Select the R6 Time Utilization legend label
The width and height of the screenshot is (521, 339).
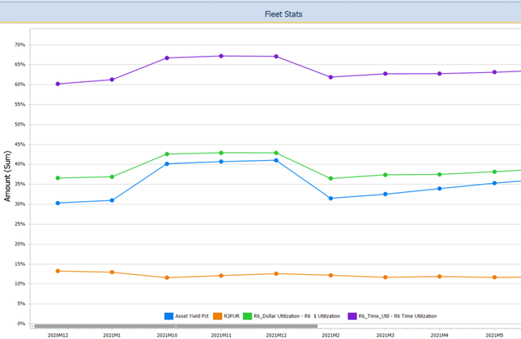point(398,316)
